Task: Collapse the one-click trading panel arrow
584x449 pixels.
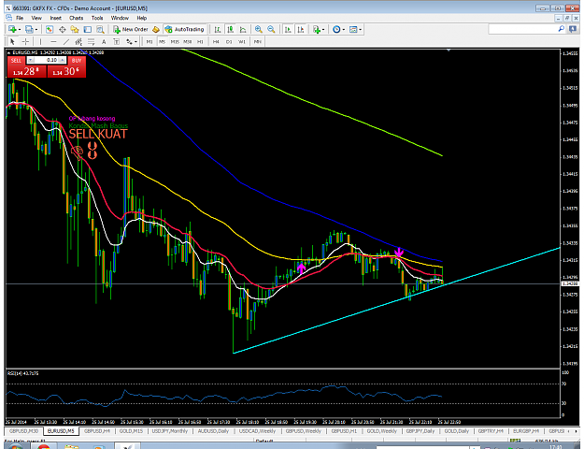Action: (x=8, y=52)
